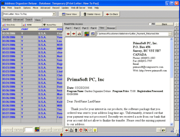Click the COUNTRY column header
180x137 pixels.
[x=47, y=29]
